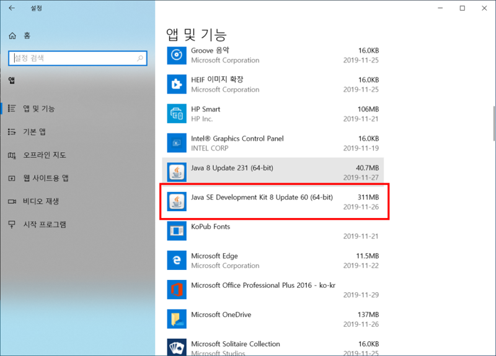This screenshot has width=496, height=356.
Task: Select Java SE Development Kit 8 Update 60 name
Action: tap(262, 198)
